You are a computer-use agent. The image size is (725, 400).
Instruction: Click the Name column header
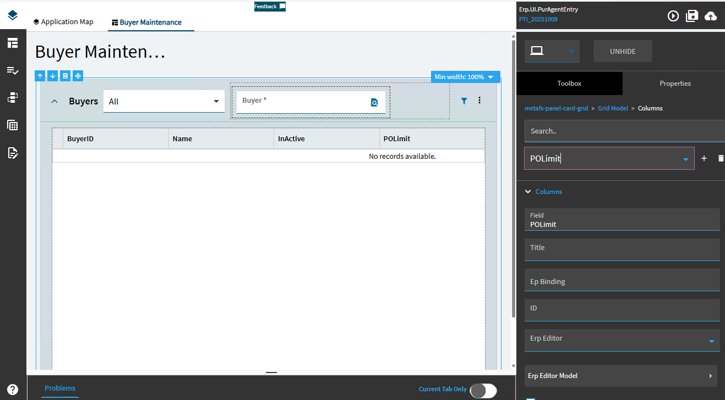(x=221, y=139)
